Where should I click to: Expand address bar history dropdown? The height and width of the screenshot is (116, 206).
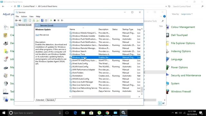(166, 6)
